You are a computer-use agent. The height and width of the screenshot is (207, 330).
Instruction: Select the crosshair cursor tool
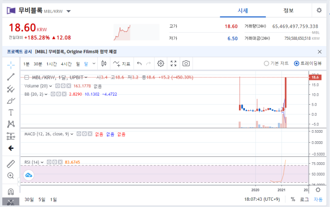click(x=11, y=65)
